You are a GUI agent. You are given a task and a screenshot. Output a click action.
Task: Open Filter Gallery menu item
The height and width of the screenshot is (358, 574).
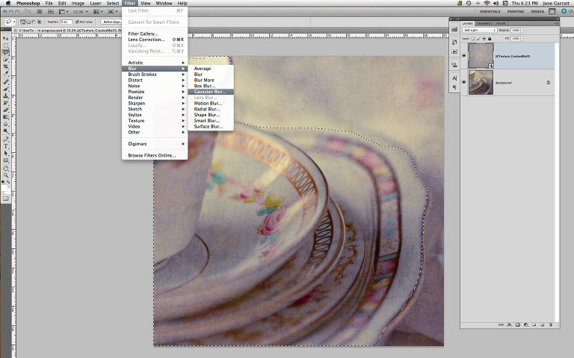(155, 34)
